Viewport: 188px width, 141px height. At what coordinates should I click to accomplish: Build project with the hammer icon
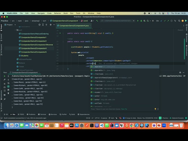[x=97, y=21]
